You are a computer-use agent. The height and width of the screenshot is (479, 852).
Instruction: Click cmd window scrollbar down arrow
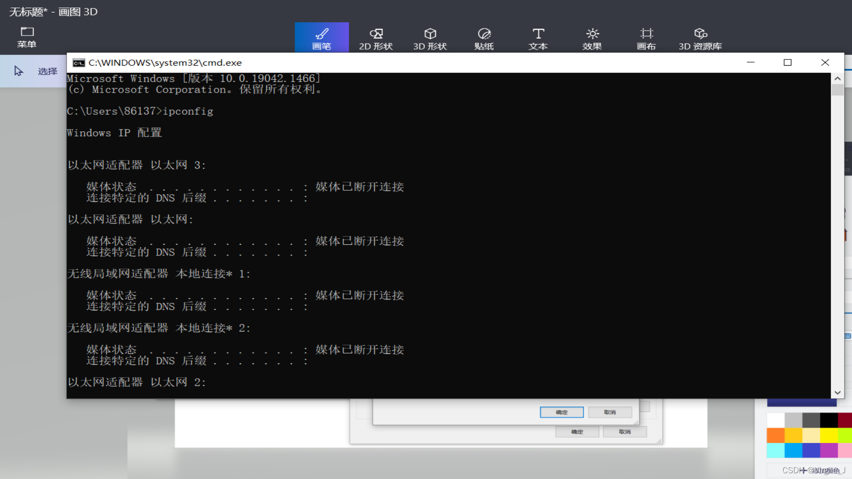click(837, 393)
